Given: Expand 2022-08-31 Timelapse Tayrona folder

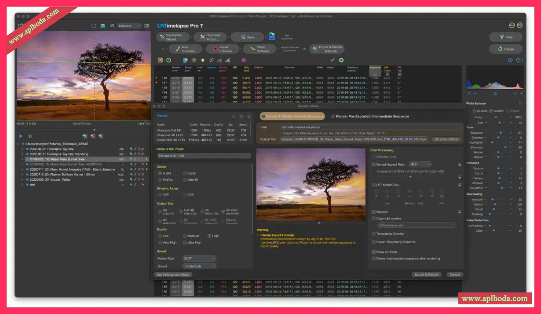Looking at the screenshot, I should click(x=22, y=149).
